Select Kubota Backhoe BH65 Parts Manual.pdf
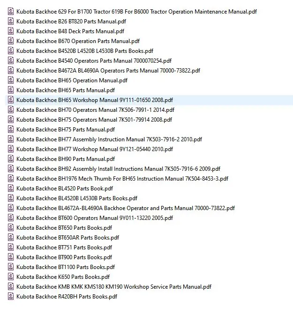293x313 pixels. [x=66, y=90]
